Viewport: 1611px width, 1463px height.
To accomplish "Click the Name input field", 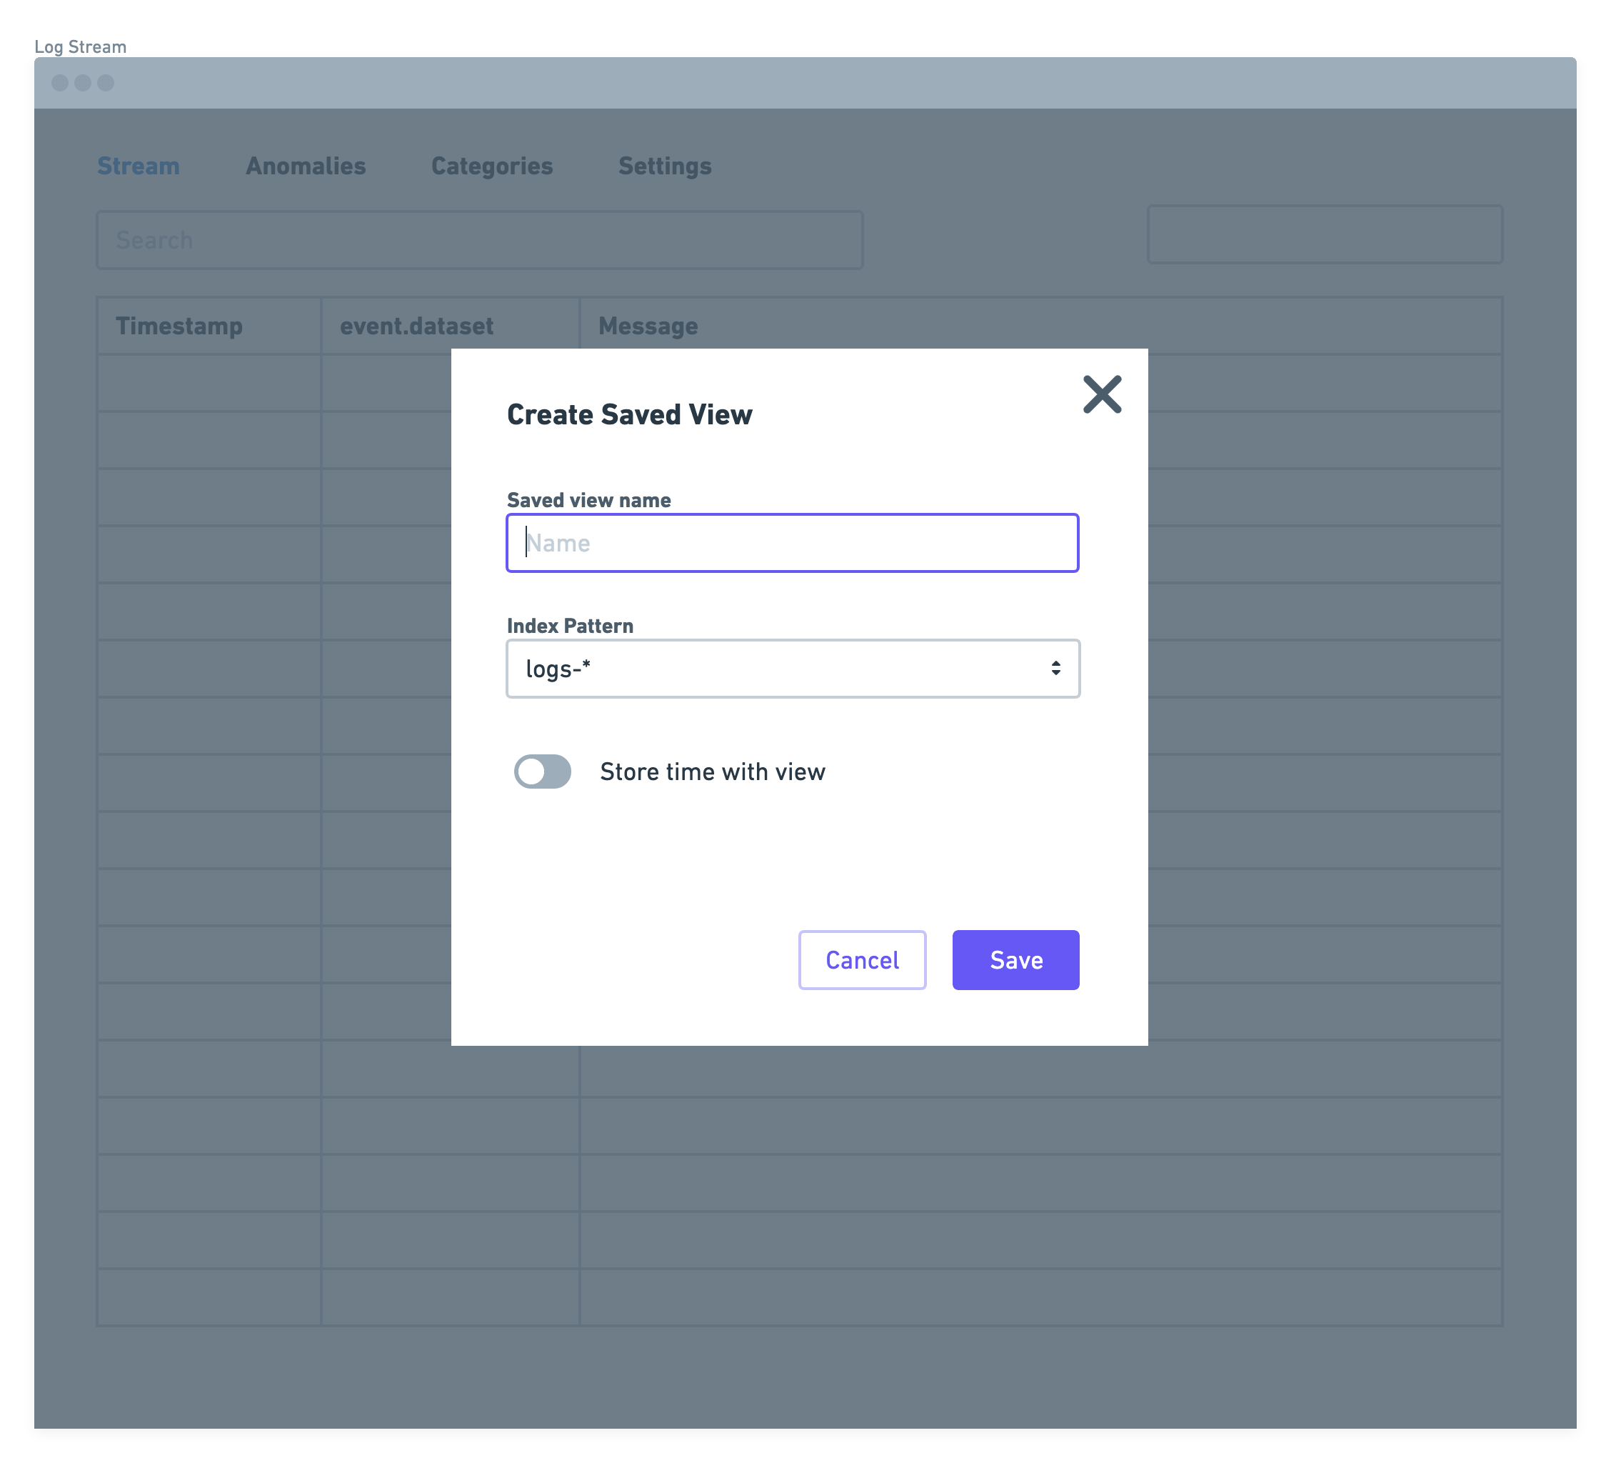I will click(792, 543).
